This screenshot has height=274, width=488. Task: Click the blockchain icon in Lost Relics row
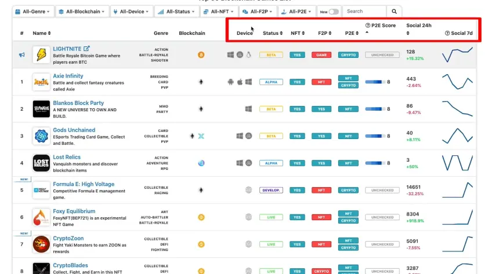201,163
